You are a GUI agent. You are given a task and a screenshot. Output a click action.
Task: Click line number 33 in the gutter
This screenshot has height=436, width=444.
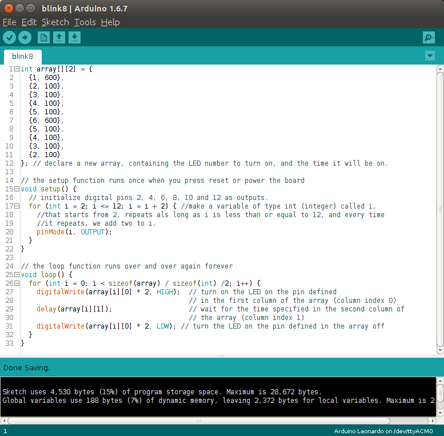(x=9, y=343)
